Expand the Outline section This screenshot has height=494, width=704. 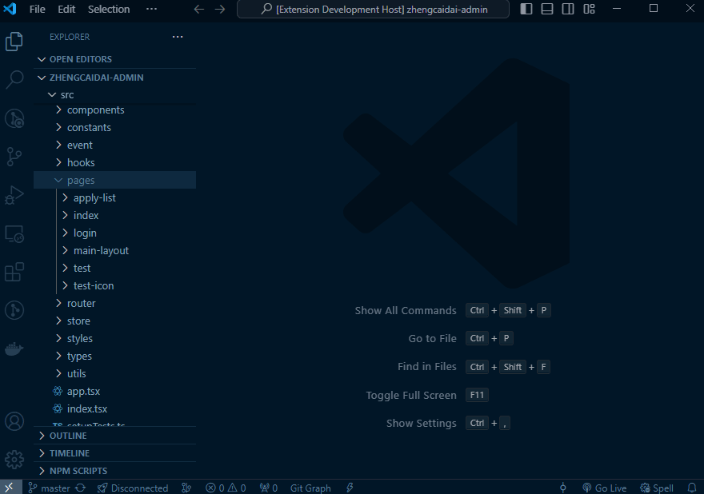click(115, 436)
